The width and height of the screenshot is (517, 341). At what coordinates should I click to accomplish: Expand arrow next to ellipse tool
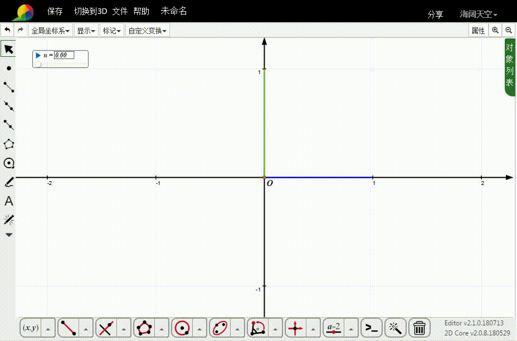238,329
